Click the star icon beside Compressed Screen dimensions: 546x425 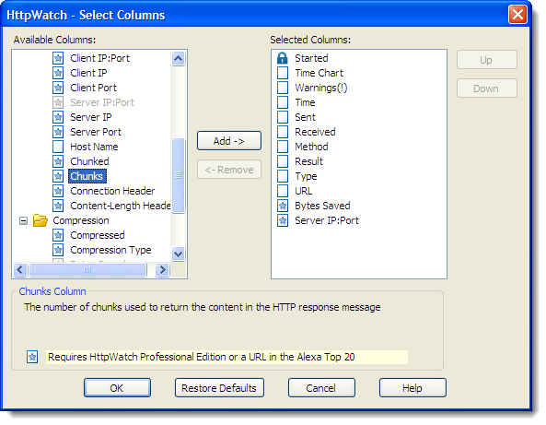coord(58,235)
